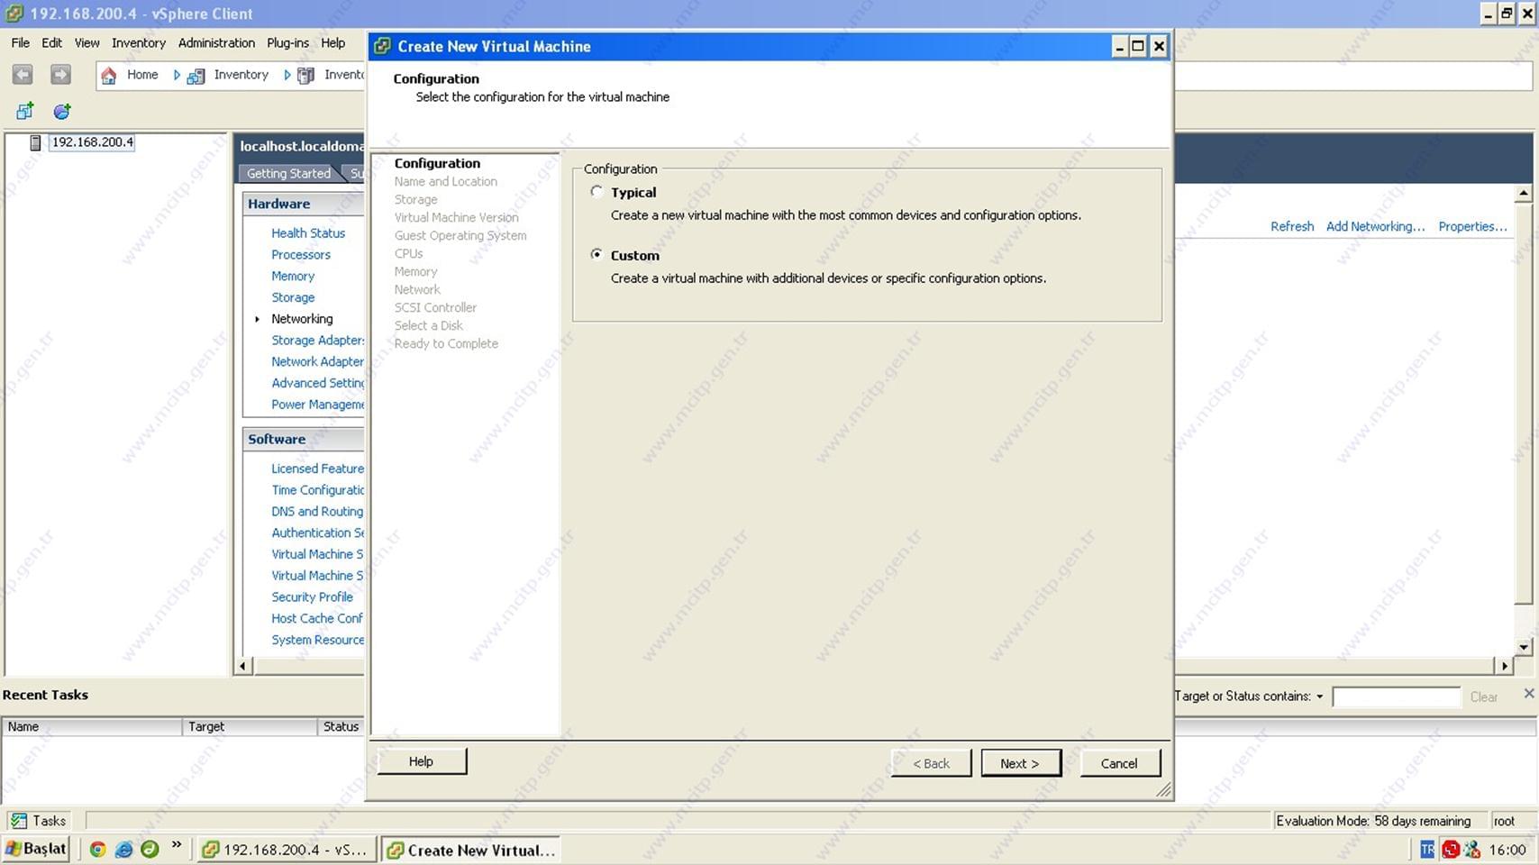Click the Inventory icon in breadcrumb

[196, 77]
